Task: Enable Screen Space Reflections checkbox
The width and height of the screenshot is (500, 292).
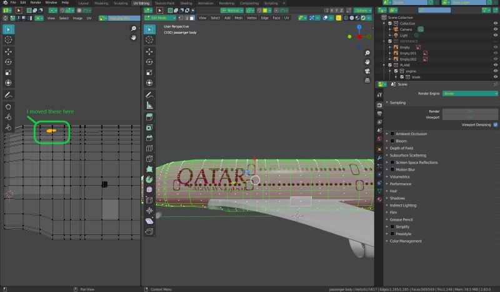Action: coord(392,163)
